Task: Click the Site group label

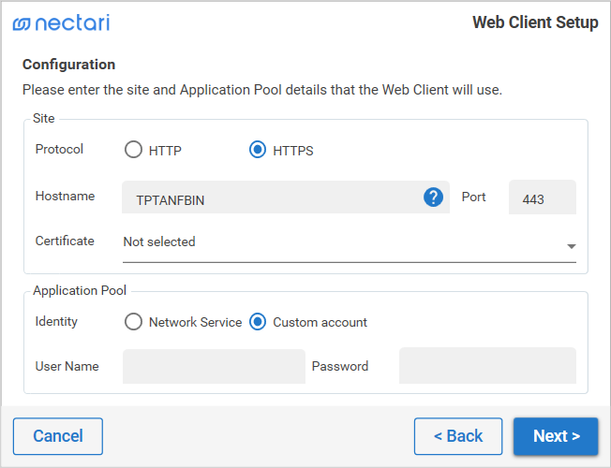Action: coord(44,118)
